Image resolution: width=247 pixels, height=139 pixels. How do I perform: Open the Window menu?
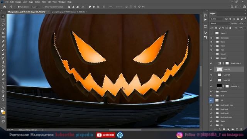(x=62, y=2)
